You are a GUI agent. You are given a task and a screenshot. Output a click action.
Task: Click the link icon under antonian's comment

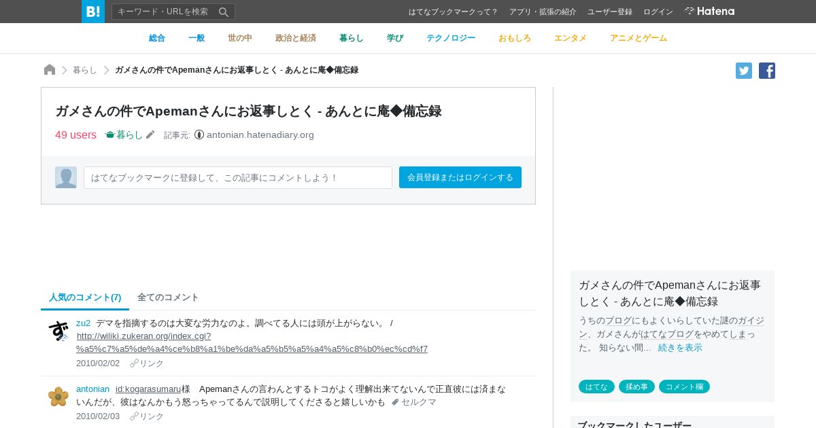134,416
